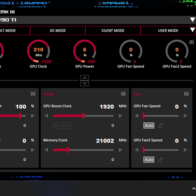Switch to OC MODE tab
196x196 pixels.
[x=58, y=31]
